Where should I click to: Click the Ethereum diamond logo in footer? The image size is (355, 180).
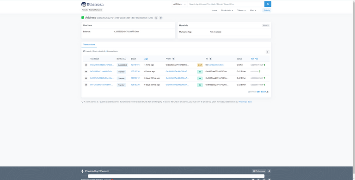click(x=82, y=171)
